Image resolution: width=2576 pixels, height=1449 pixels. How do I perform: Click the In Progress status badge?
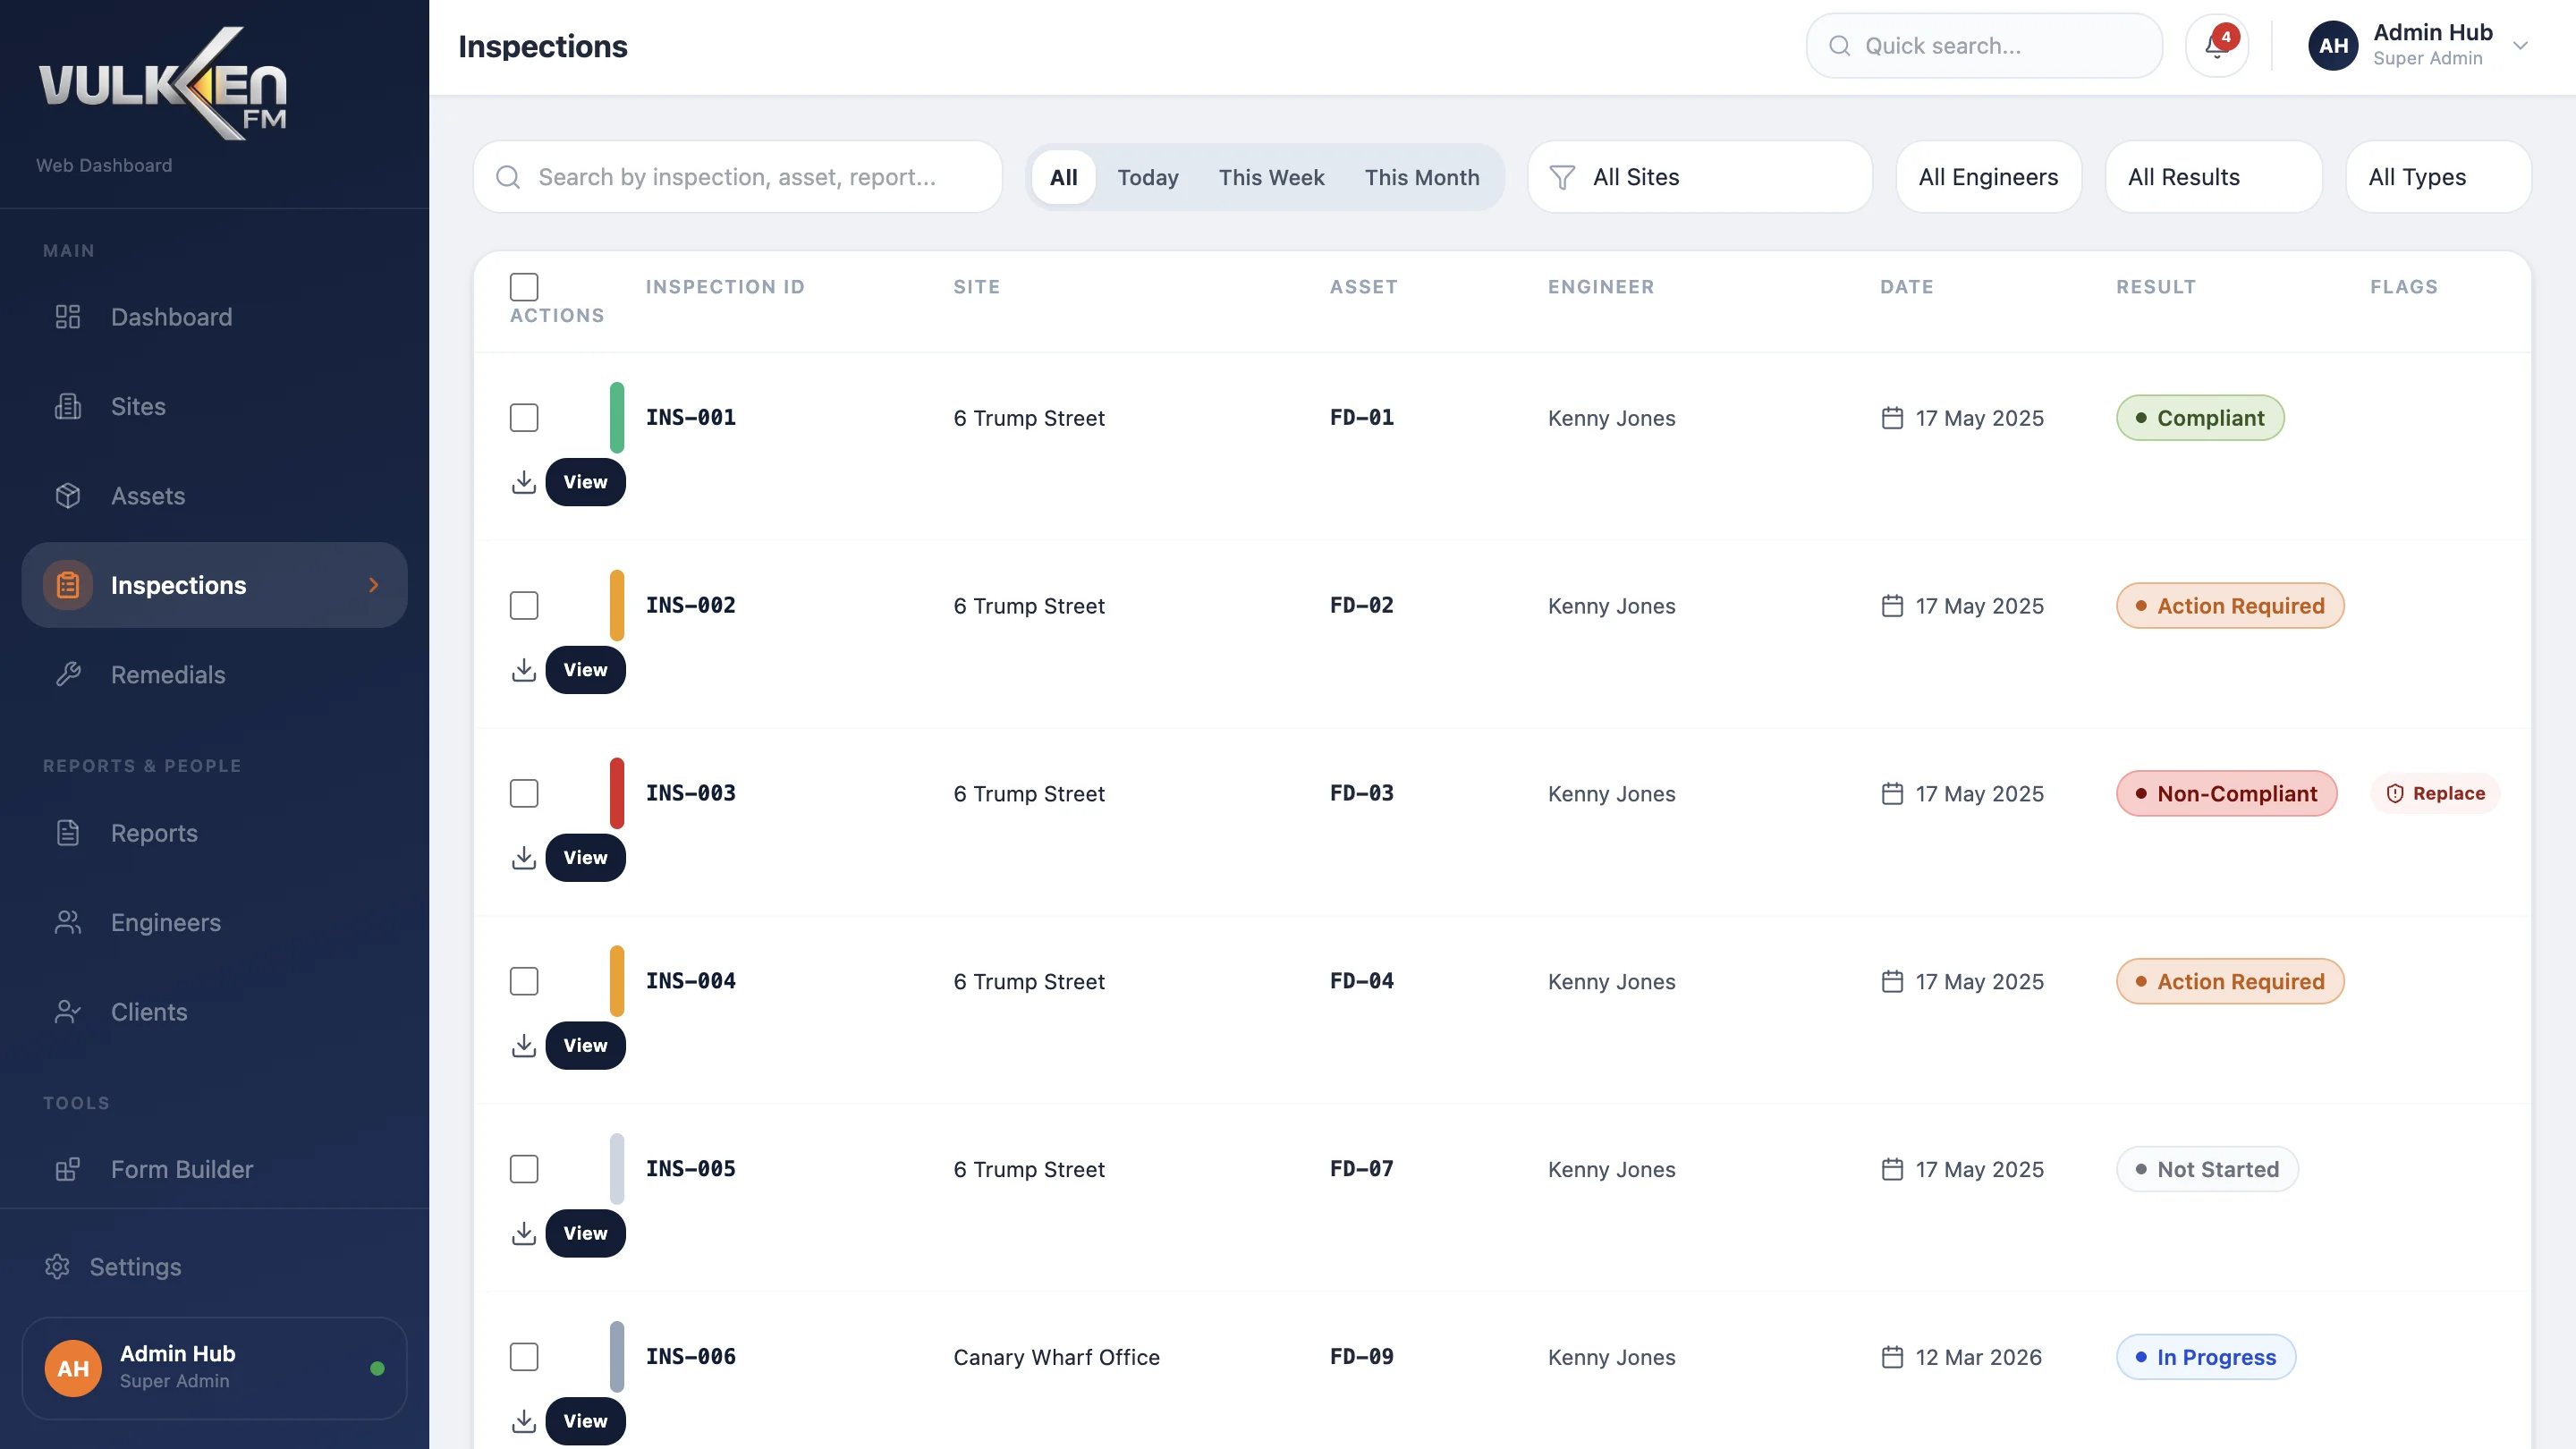[x=2206, y=1357]
